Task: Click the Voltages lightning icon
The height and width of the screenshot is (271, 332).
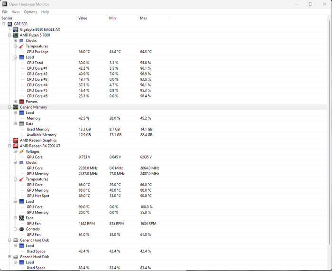Action: [x=21, y=151]
